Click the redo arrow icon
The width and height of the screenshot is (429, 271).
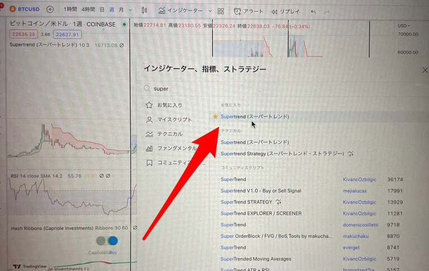coord(327,11)
